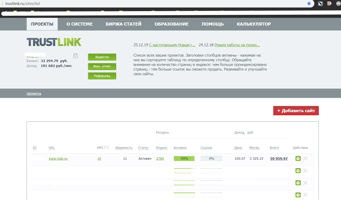The height and width of the screenshot is (200, 341).
Task: Open the БИРЖА СТАТЕЙ menu item
Action: (123, 24)
